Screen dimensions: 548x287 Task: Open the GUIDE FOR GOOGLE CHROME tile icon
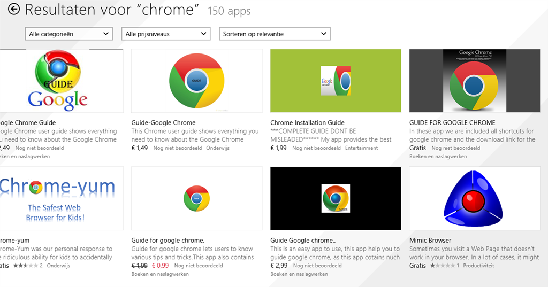click(475, 81)
